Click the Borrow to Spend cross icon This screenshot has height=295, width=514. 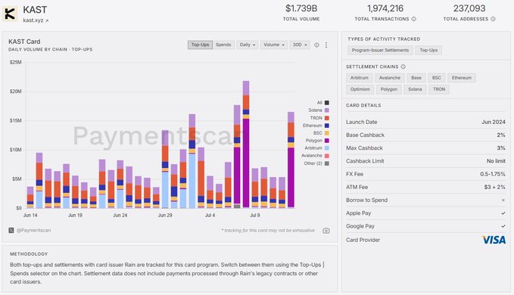pyautogui.click(x=503, y=200)
